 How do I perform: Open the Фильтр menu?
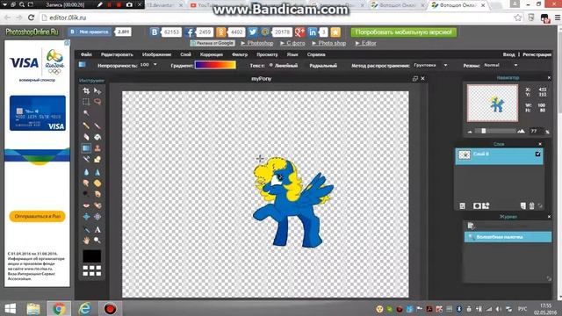coord(240,54)
